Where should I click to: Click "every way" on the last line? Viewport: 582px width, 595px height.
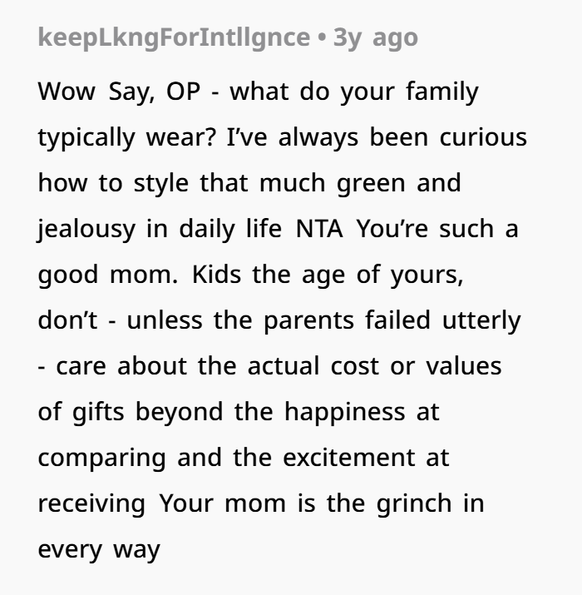[x=98, y=548]
